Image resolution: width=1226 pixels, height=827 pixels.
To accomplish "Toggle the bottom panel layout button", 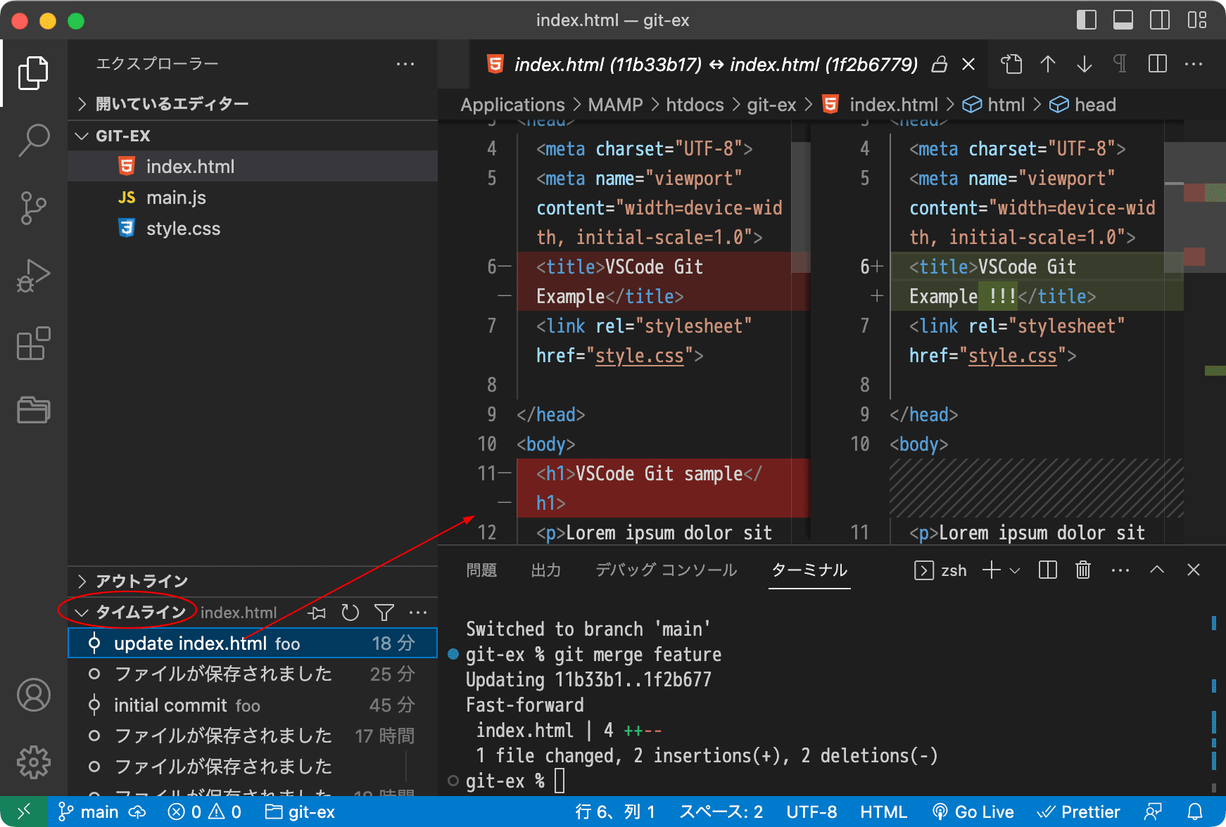I will (x=1123, y=20).
